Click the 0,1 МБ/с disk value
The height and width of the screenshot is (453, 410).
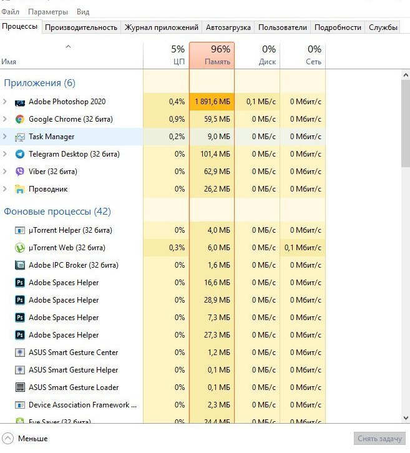261,102
